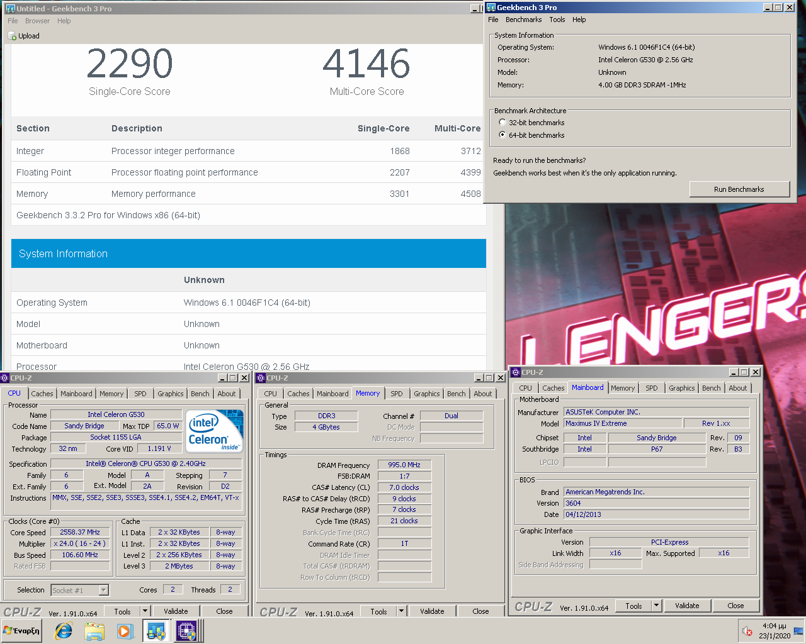Switch to SPD tab in middle CPU-Z window
The image size is (806, 644).
click(x=397, y=394)
